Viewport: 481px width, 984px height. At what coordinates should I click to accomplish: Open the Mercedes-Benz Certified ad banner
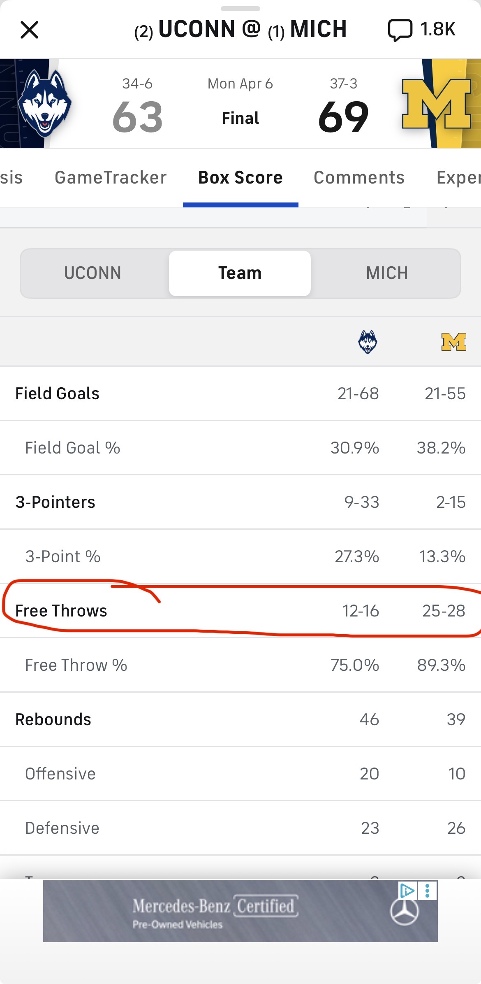(240, 911)
